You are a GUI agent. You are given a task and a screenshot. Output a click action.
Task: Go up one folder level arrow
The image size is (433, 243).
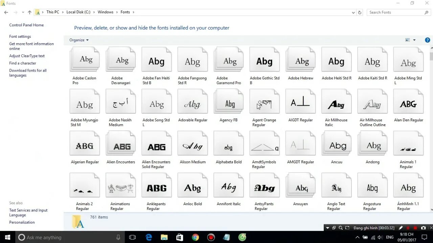pyautogui.click(x=29, y=12)
